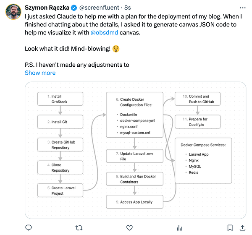Image resolution: width=252 pixels, height=235 pixels.
Task: Click the Access App Locally node
Action: (134, 202)
